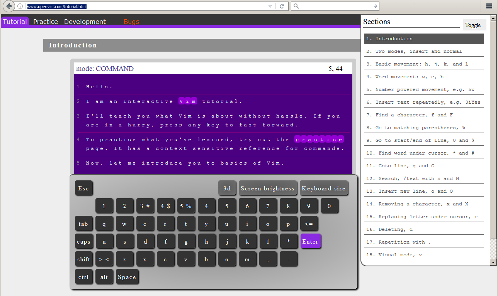Screen dimensions: 498x296
Task: Tap the period key
Action: (x=288, y=259)
